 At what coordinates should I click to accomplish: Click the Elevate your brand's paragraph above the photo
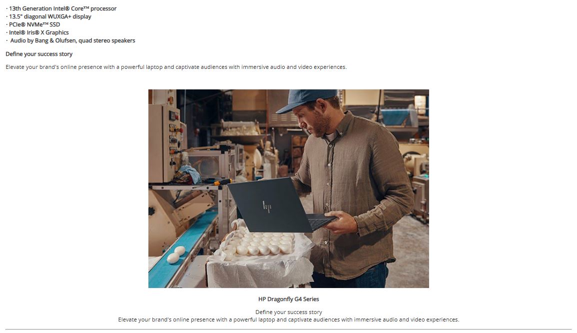176,67
